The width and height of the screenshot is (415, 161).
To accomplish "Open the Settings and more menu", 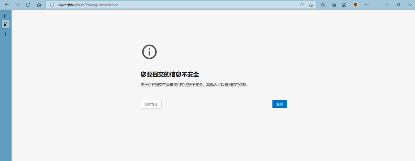I will pyautogui.click(x=367, y=5).
